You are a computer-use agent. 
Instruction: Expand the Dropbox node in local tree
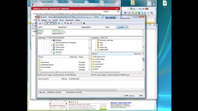tap(52, 52)
